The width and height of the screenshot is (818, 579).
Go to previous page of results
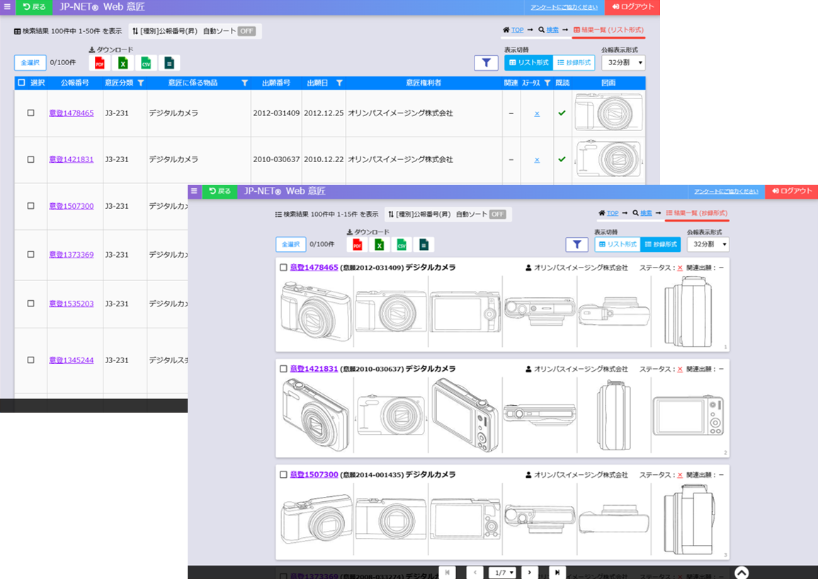(x=475, y=572)
